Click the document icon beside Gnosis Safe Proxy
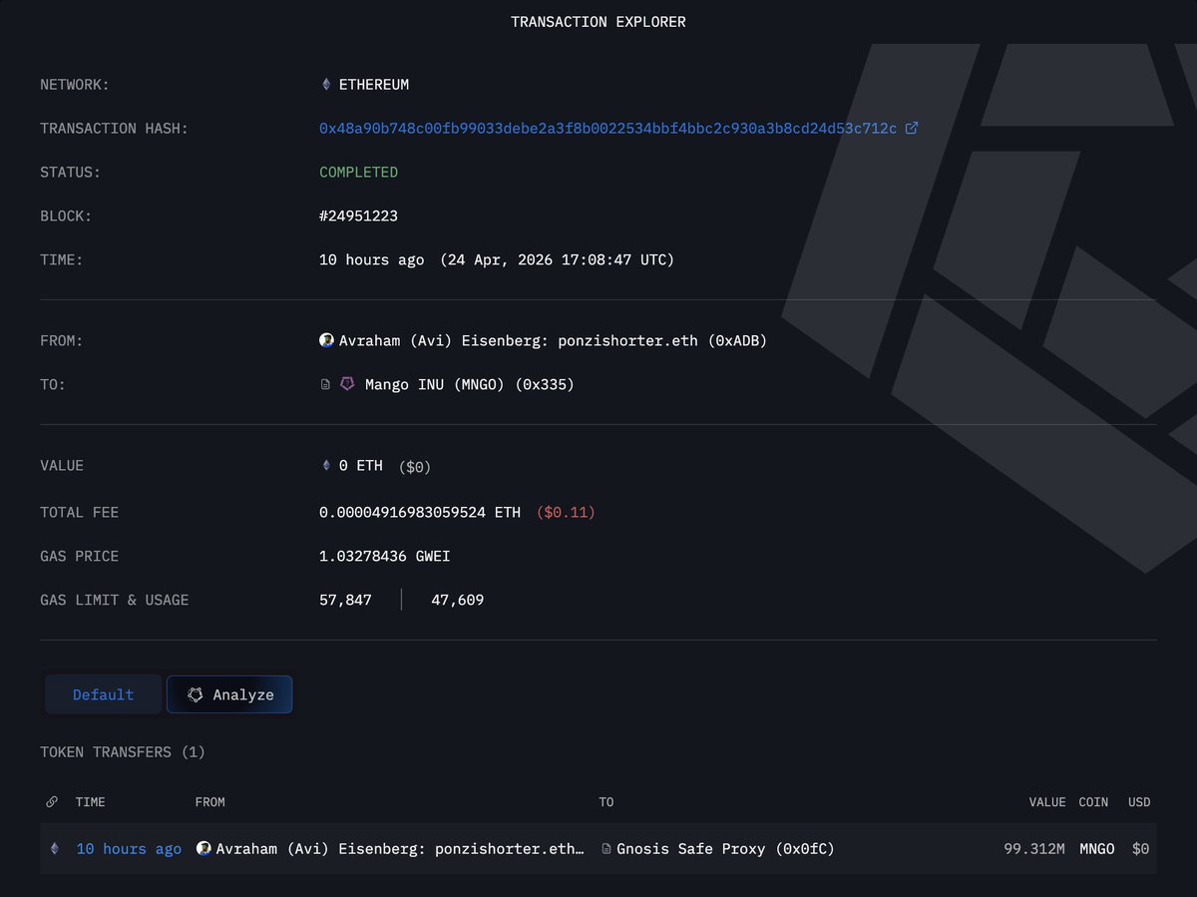This screenshot has height=897, width=1197. (x=606, y=849)
